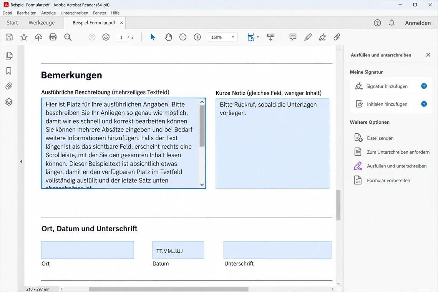
Task: Open the fit options dropdown arrow
Action: tap(258, 37)
